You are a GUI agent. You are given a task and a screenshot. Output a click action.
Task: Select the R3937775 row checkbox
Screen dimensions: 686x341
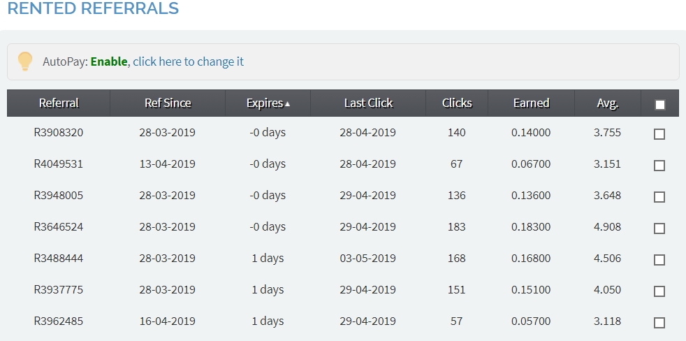click(659, 291)
